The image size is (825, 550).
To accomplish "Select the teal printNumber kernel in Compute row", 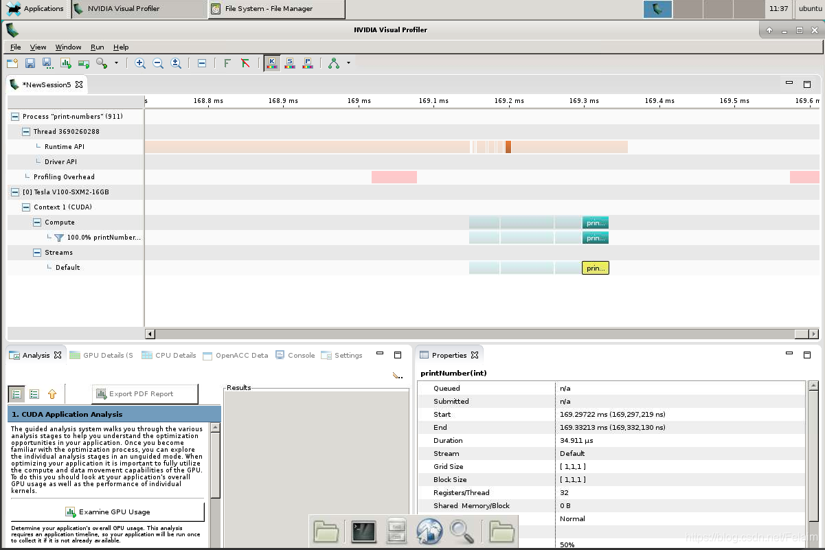I will (x=596, y=222).
